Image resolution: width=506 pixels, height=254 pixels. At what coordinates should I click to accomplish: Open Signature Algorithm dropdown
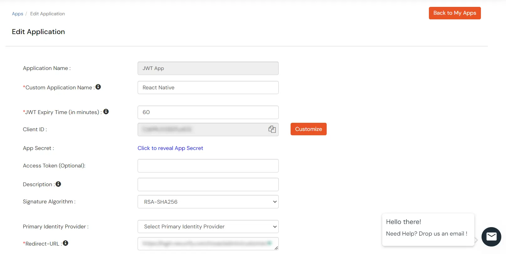(208, 202)
